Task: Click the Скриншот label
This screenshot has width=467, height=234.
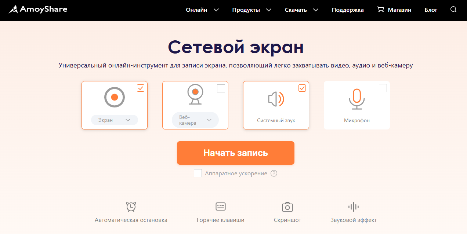Action: [x=287, y=220]
